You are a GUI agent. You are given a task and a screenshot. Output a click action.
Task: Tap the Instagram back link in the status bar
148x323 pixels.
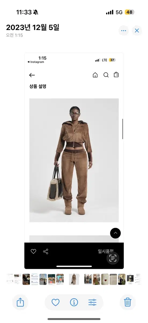[36, 62]
